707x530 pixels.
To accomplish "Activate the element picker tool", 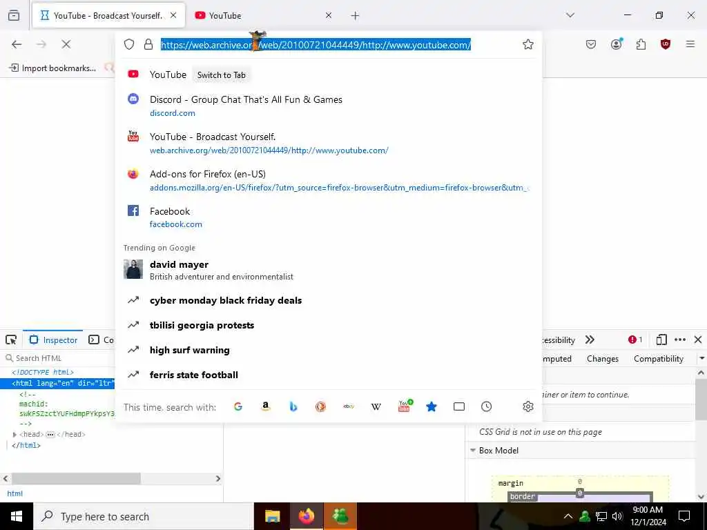I will pyautogui.click(x=11, y=340).
